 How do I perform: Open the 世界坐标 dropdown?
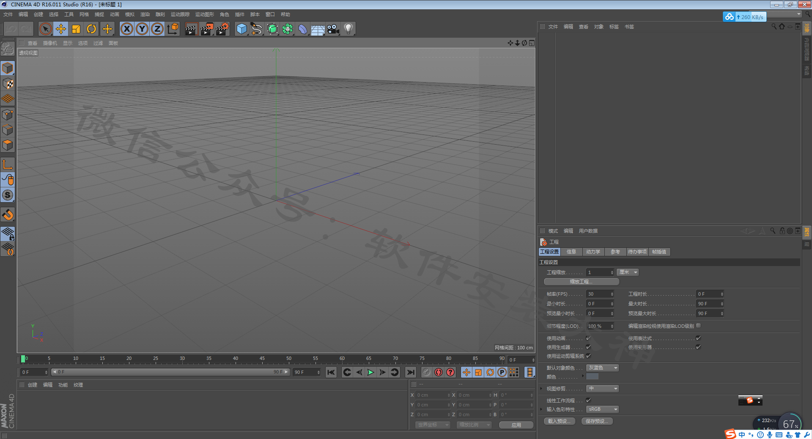[x=433, y=425]
